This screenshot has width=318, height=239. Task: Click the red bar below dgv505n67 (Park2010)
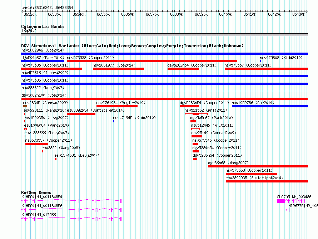click(x=193, y=121)
